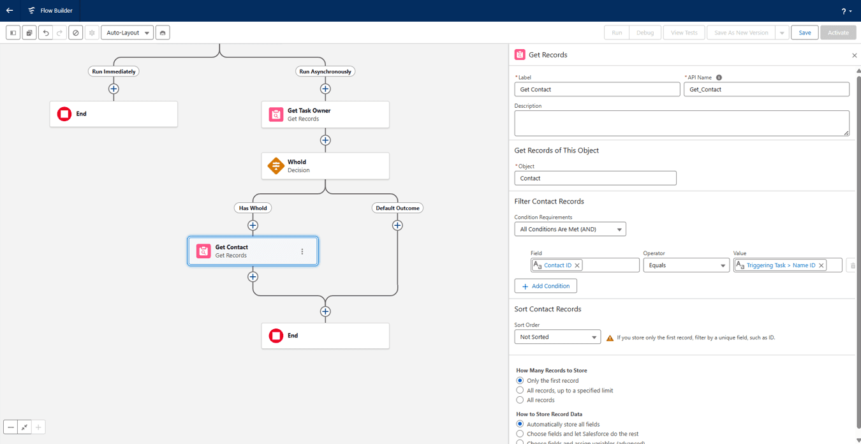The width and height of the screenshot is (861, 444).
Task: Click API Name info icon
Action: [x=719, y=77]
